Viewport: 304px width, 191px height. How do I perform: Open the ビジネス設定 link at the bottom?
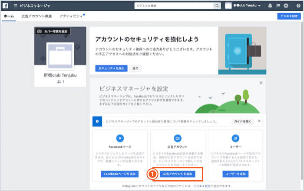(x=202, y=186)
